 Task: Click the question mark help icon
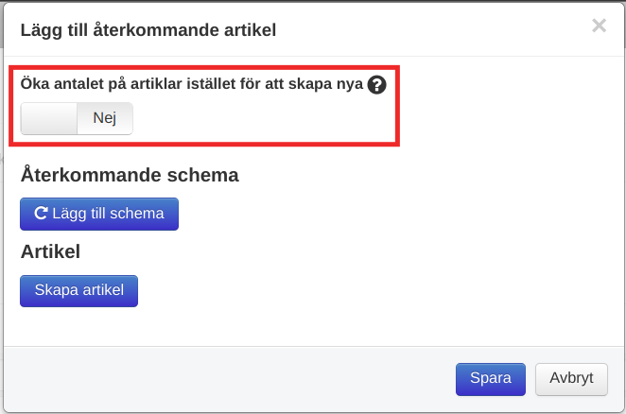tap(377, 84)
